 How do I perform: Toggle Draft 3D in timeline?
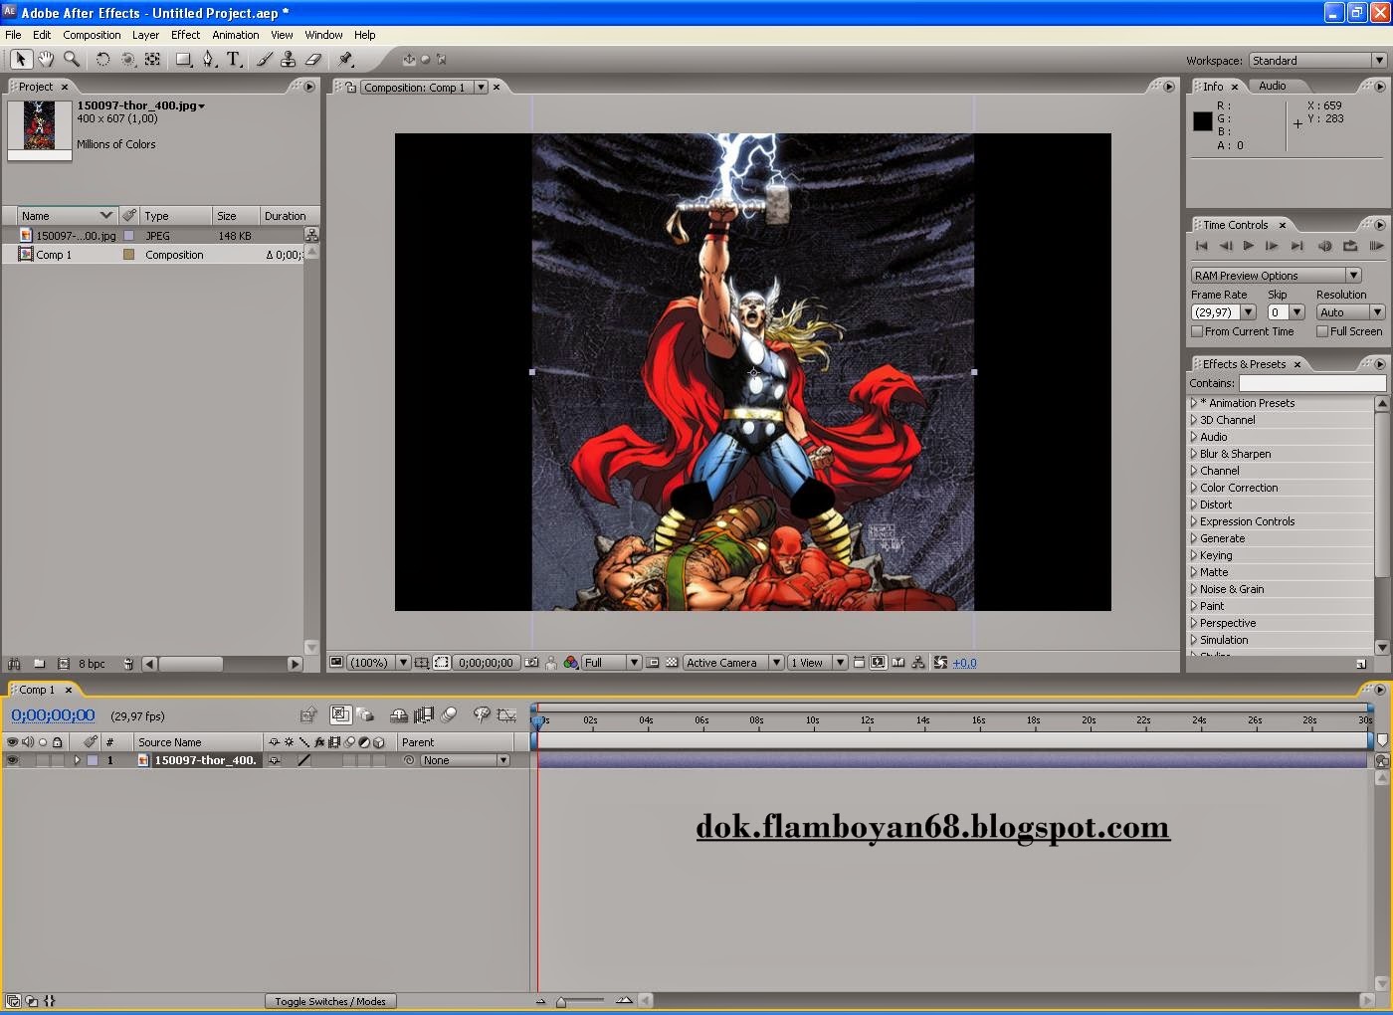[365, 714]
